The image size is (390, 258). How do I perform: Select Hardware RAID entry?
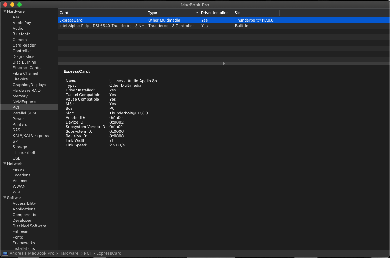[26, 90]
